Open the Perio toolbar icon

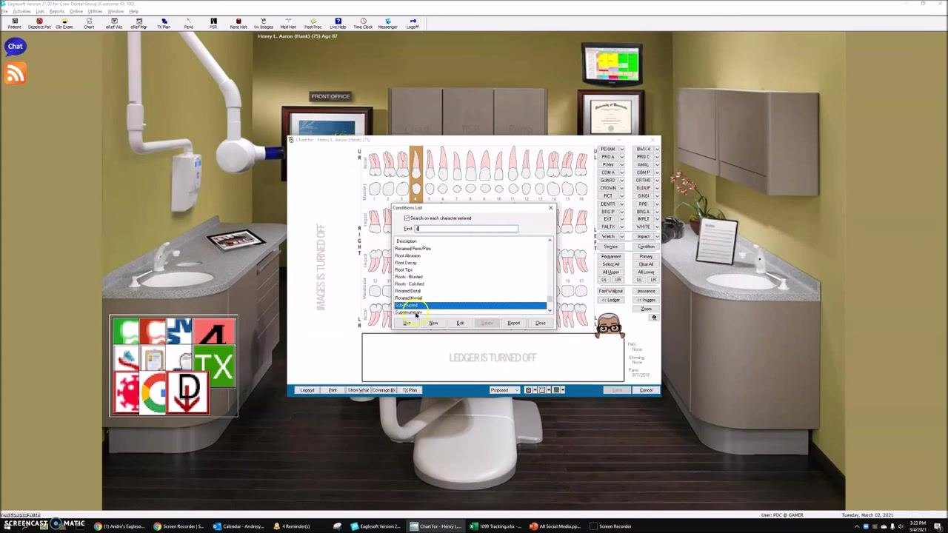(188, 23)
